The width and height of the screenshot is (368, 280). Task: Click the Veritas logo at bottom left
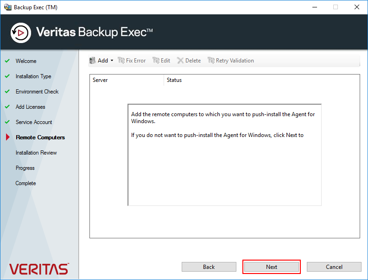[39, 269]
